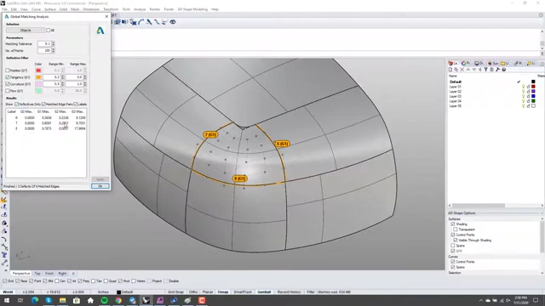This screenshot has width=545, height=306.
Task: Toggle Transparent under Surfaces options
Action: tap(456, 229)
